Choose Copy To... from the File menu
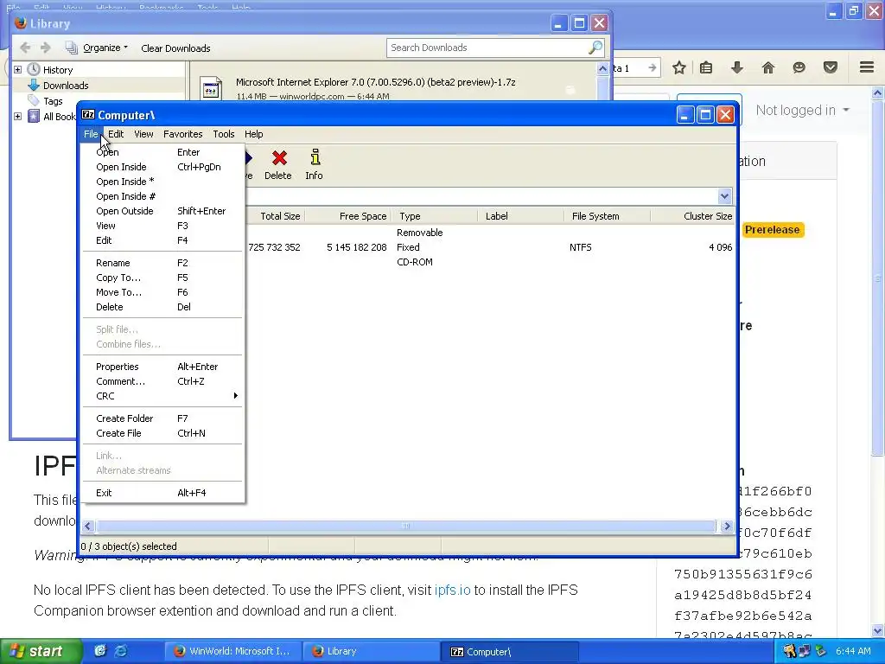 point(162,278)
